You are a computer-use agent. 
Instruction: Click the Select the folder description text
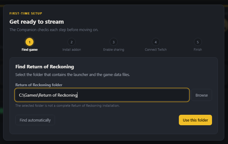(73, 75)
